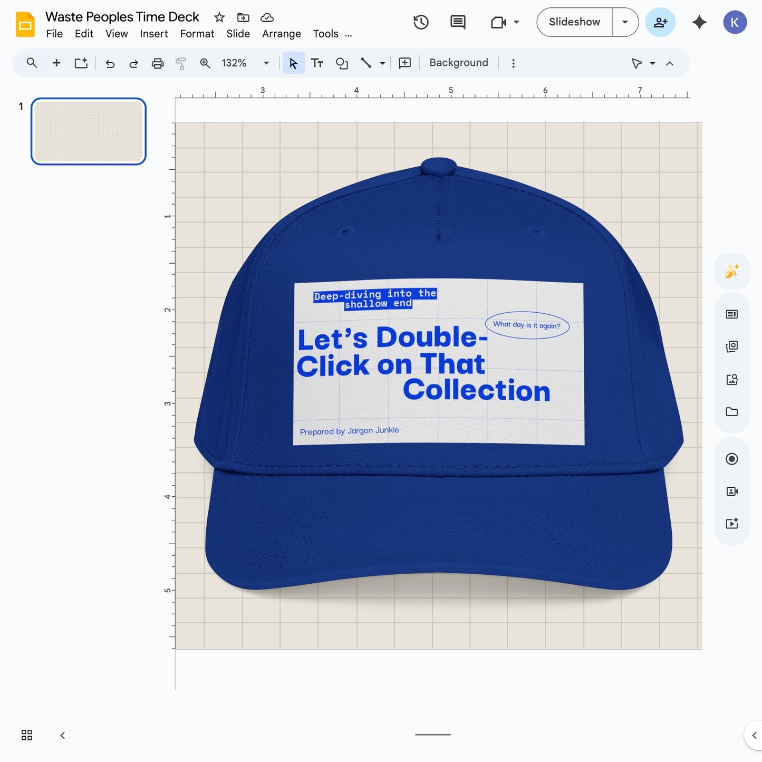762x762 pixels.
Task: Open toolbar More options three dots
Action: [513, 63]
